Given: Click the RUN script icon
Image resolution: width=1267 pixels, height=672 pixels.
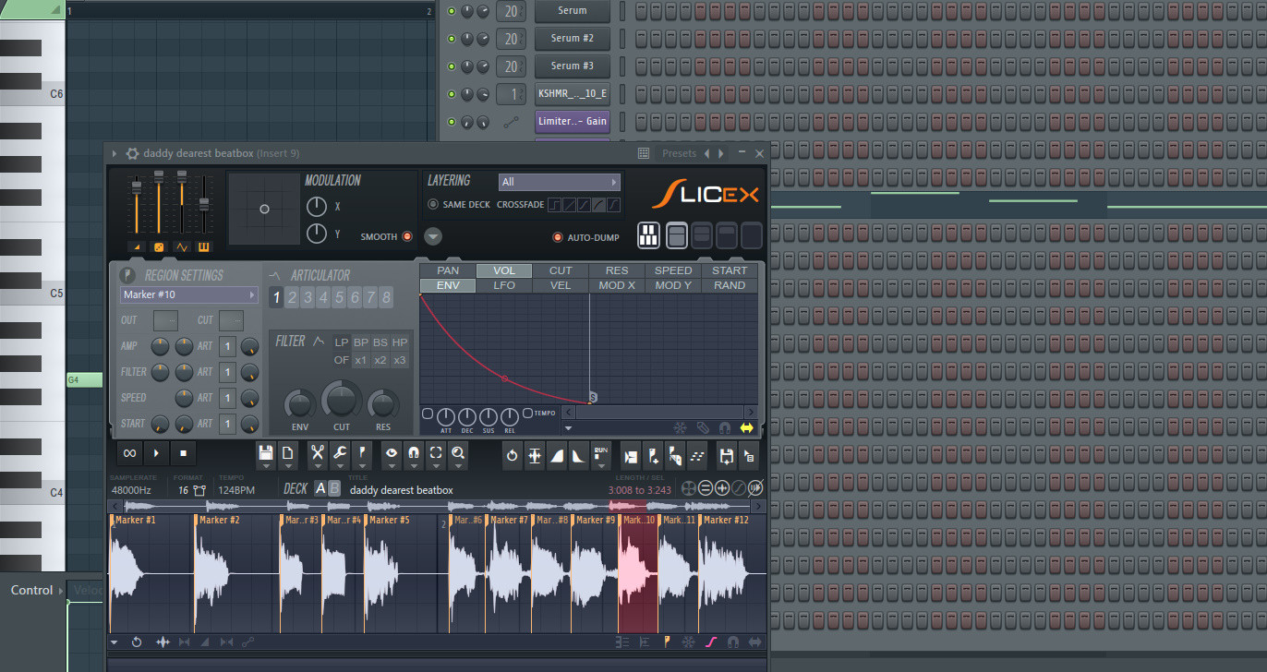Looking at the screenshot, I should click(x=600, y=454).
